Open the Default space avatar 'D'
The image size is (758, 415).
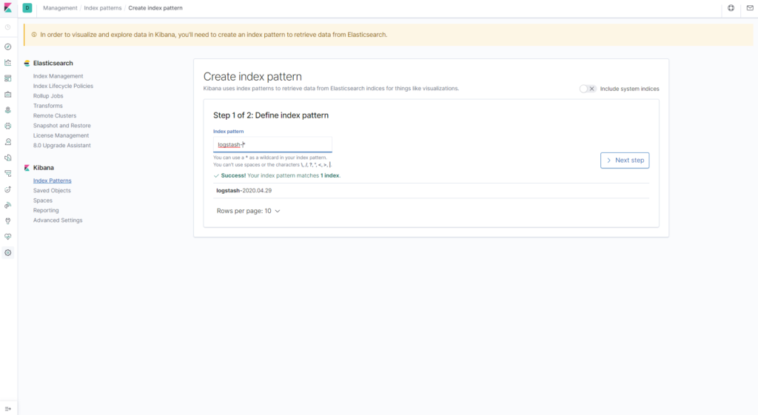click(27, 7)
